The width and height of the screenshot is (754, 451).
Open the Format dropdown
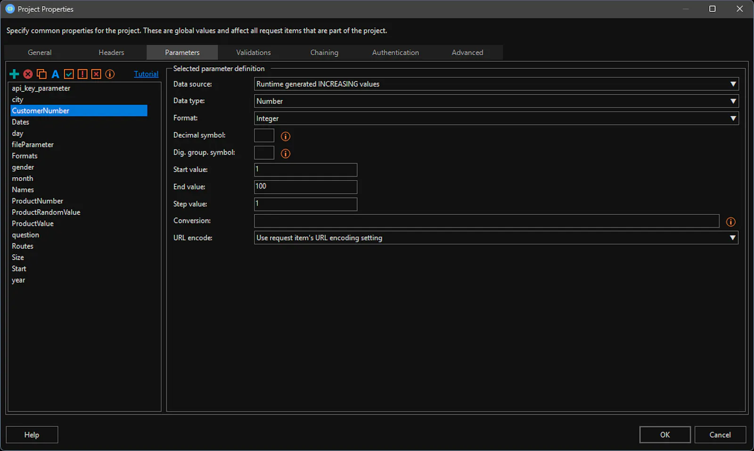(496, 118)
